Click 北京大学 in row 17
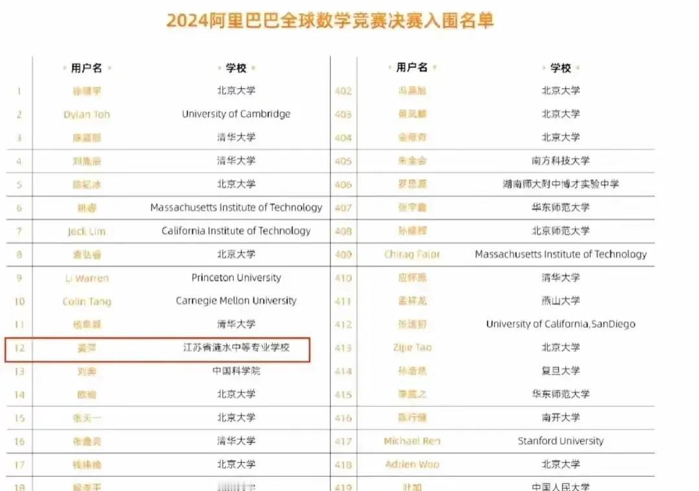 click(x=236, y=464)
